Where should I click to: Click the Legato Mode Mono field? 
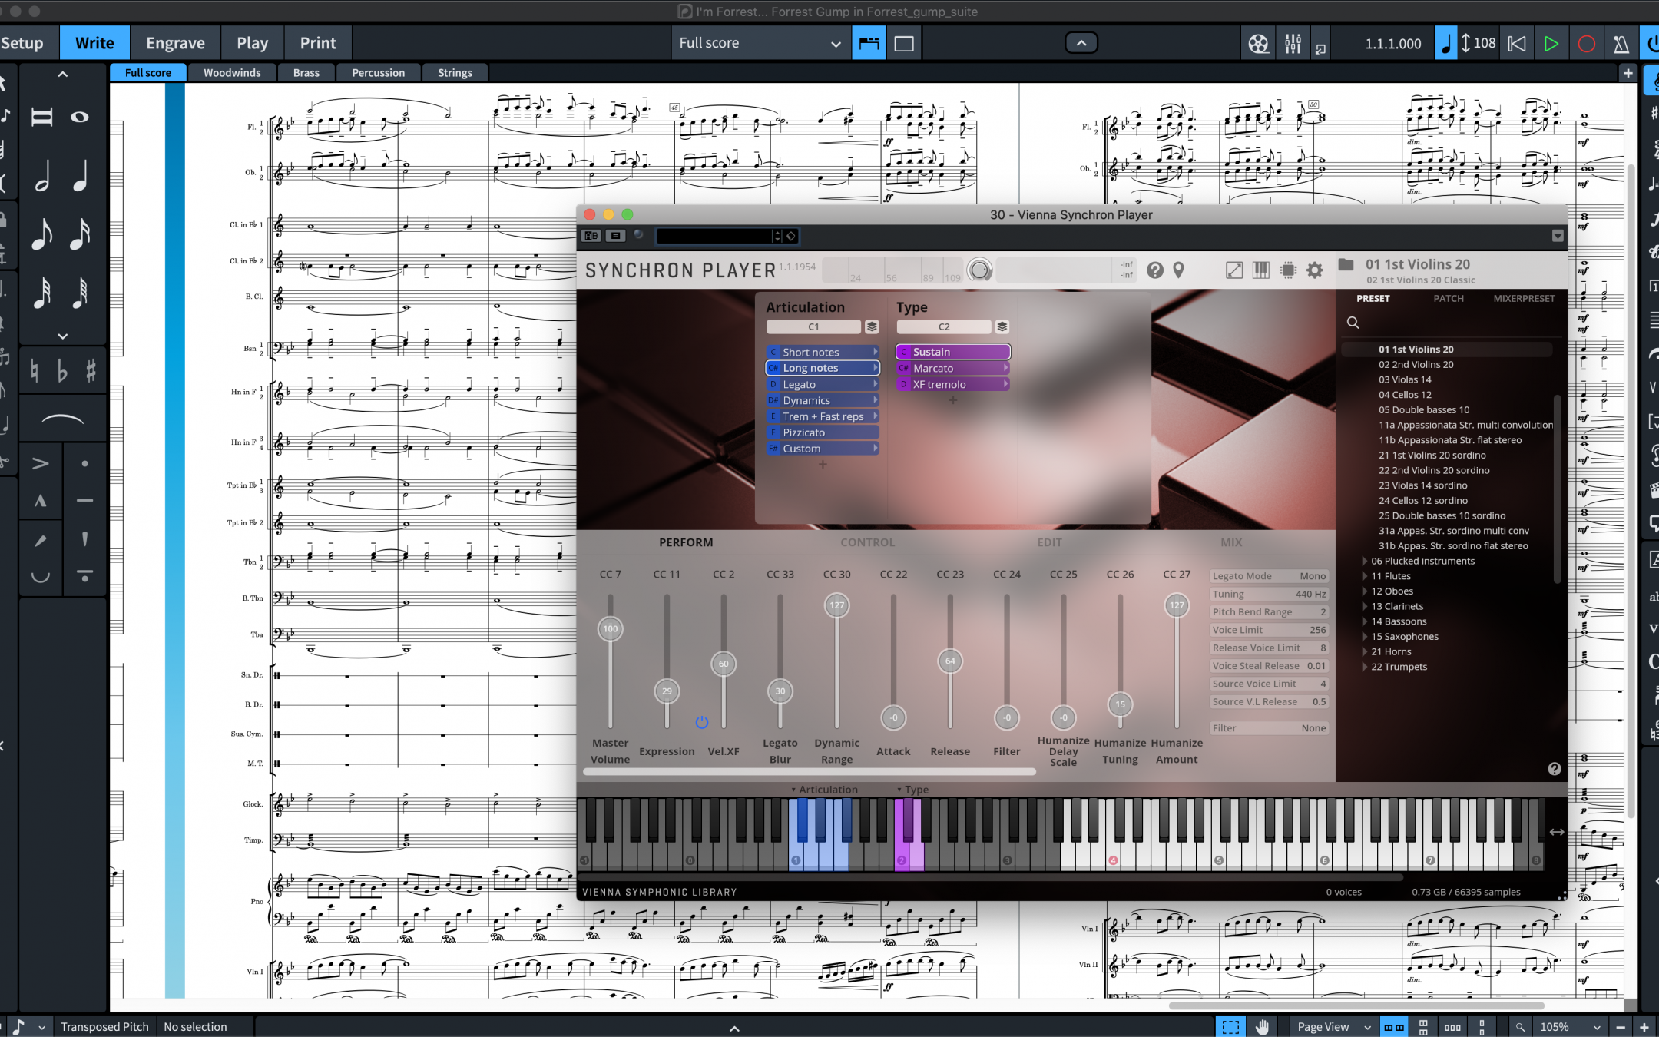tap(1269, 576)
